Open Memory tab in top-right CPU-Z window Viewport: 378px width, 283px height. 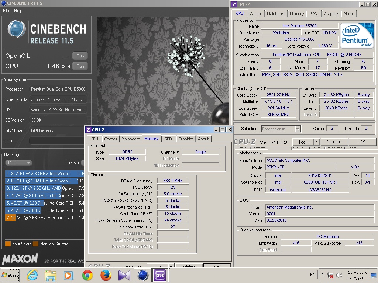tap(297, 14)
